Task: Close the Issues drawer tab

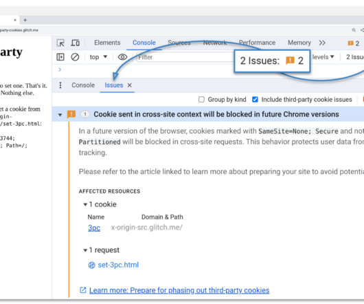Action: click(x=130, y=85)
